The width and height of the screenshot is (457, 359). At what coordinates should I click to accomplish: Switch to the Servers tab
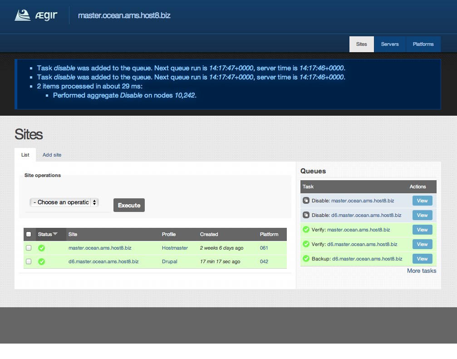390,44
